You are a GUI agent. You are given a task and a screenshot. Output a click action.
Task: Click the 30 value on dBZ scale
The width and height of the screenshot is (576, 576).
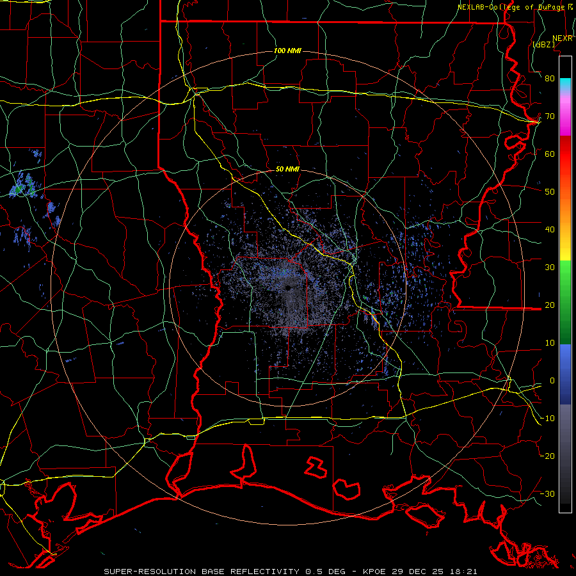coord(550,268)
